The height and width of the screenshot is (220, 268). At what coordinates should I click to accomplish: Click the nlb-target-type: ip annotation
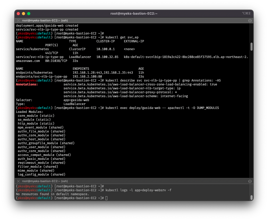122,88
